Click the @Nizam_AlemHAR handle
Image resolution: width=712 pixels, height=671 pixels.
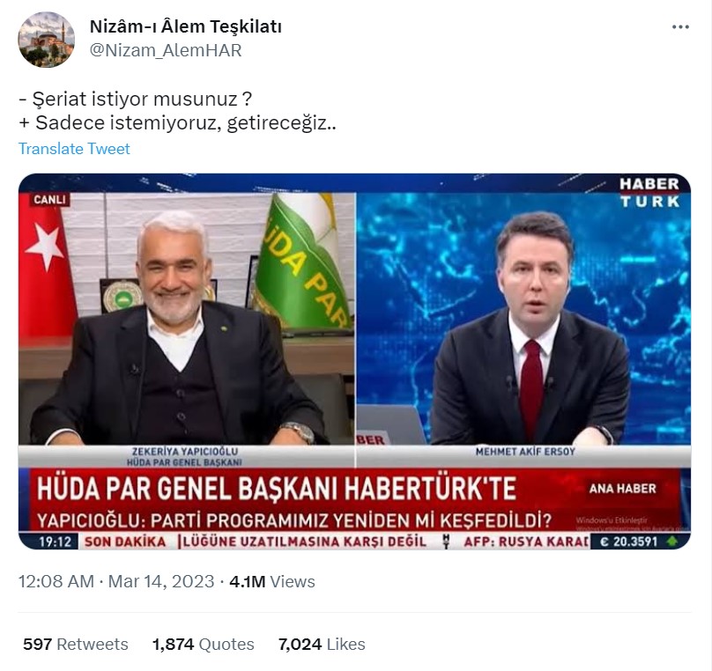point(166,50)
